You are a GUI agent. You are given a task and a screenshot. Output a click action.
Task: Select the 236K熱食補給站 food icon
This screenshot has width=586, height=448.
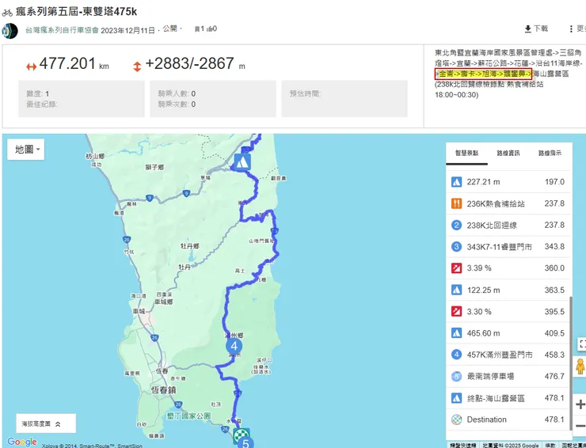pyautogui.click(x=456, y=203)
